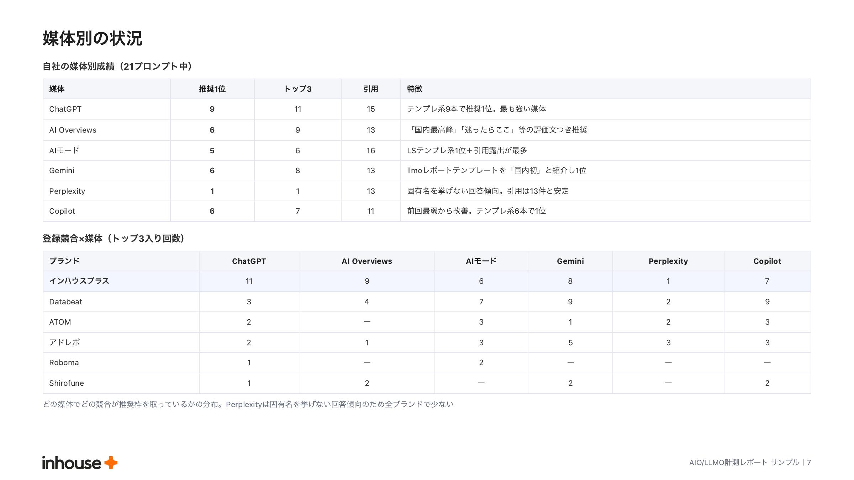Click heading 自社の媒体別成績（21プロンプト中）
Screen dimensions: 854x480
pyautogui.click(x=117, y=66)
